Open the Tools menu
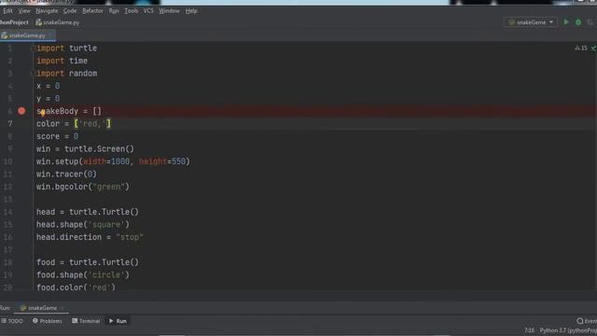Image resolution: width=597 pixels, height=336 pixels. click(132, 11)
